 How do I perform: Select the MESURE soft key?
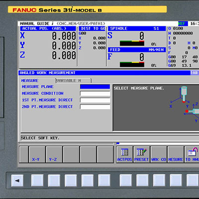coord(176,154)
